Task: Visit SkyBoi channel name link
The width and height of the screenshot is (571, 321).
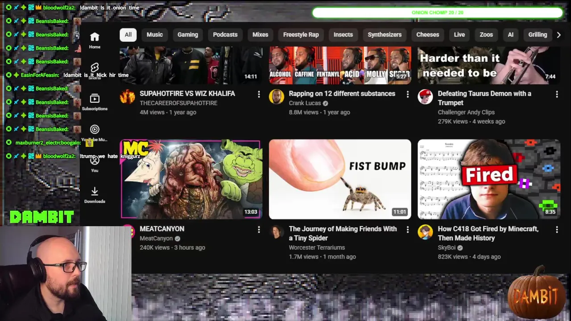Action: [447, 247]
